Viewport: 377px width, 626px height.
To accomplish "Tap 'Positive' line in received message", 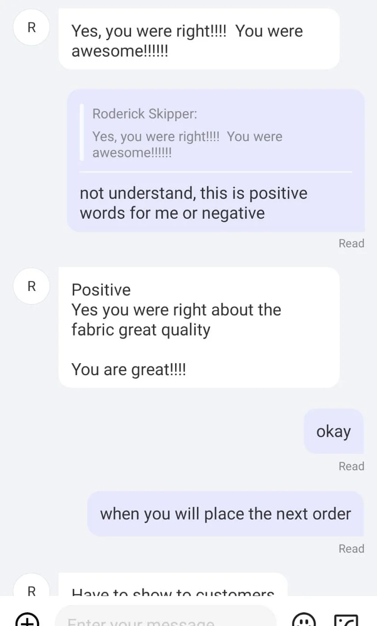I will [x=101, y=290].
